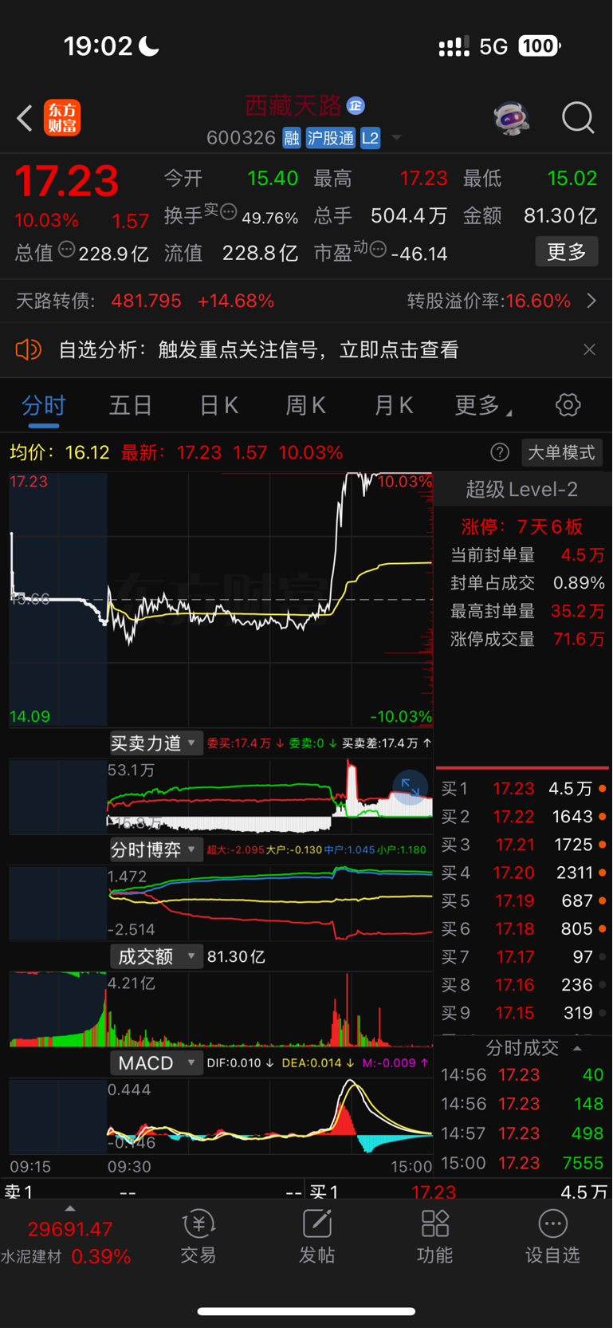This screenshot has width=613, height=1328.
Task: Switch to the 周K tab
Action: [306, 405]
